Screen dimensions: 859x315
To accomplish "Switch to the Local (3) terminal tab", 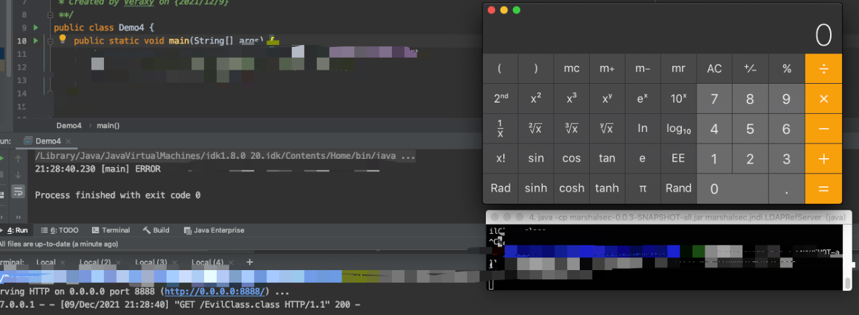I will 151,262.
